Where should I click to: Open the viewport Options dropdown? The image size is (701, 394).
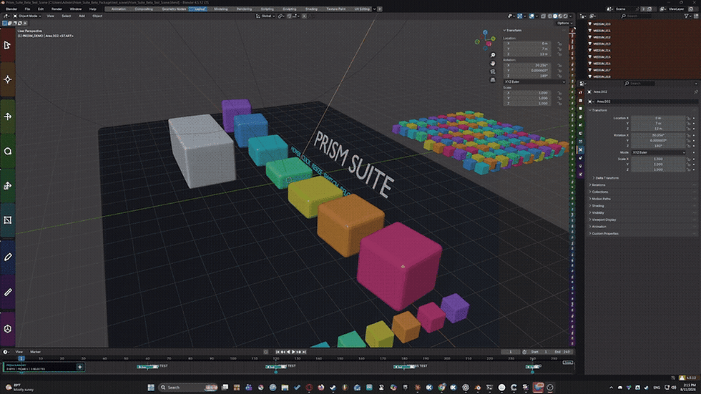564,23
